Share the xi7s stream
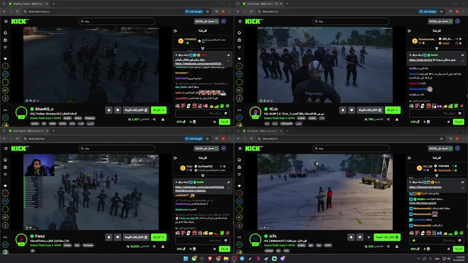The width and height of the screenshot is (468, 263). pos(388,247)
